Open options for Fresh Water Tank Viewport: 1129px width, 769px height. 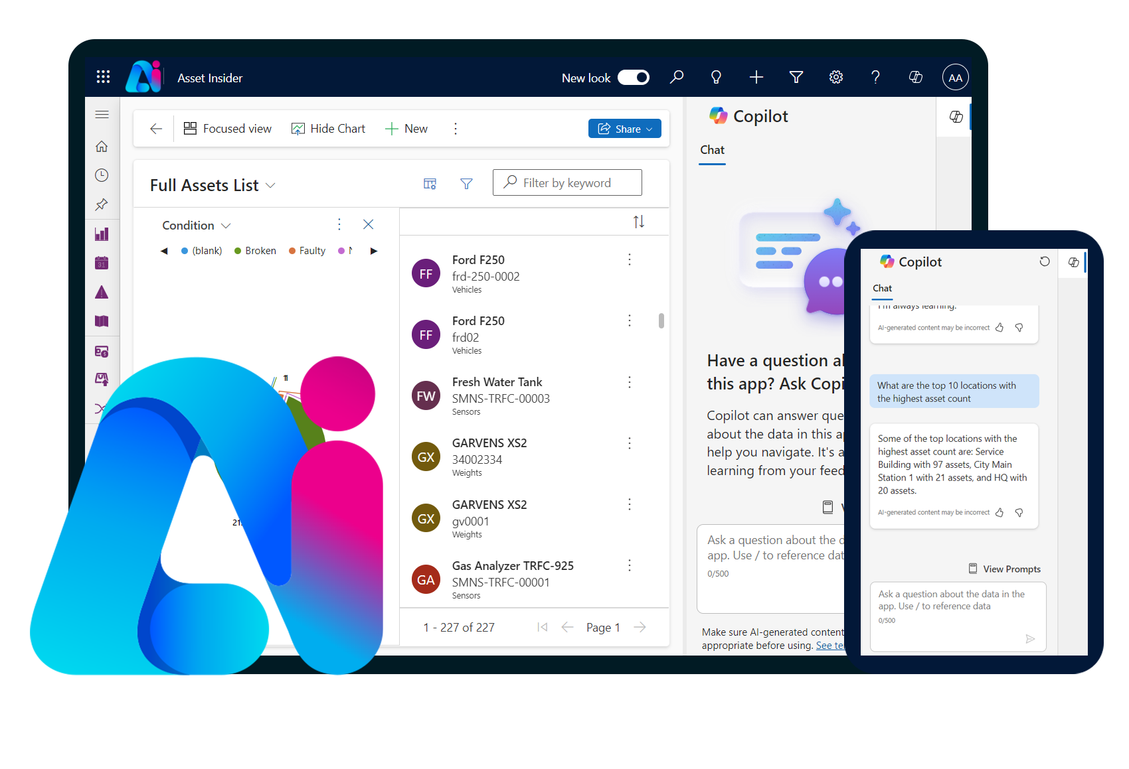(x=630, y=382)
